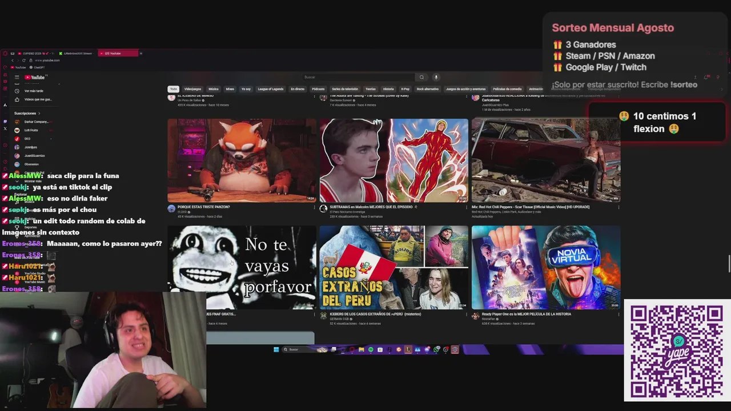Click the www.youtube.com address bar

coord(47,61)
